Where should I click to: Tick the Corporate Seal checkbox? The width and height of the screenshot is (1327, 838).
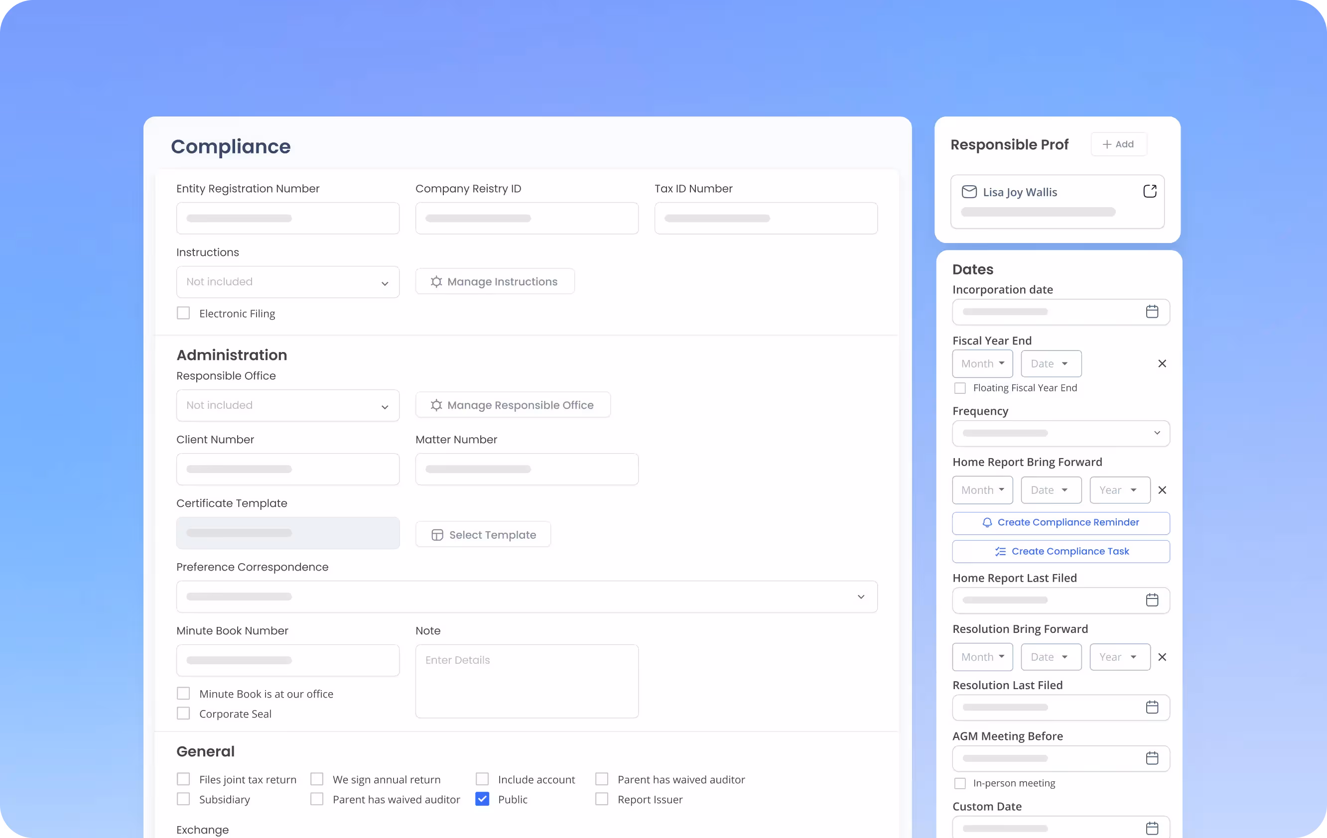coord(183,713)
